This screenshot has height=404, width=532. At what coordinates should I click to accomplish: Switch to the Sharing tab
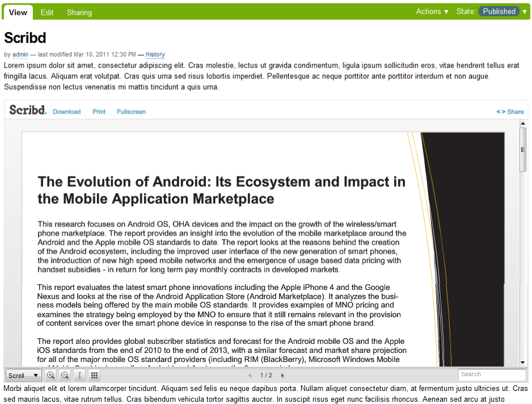tap(79, 12)
